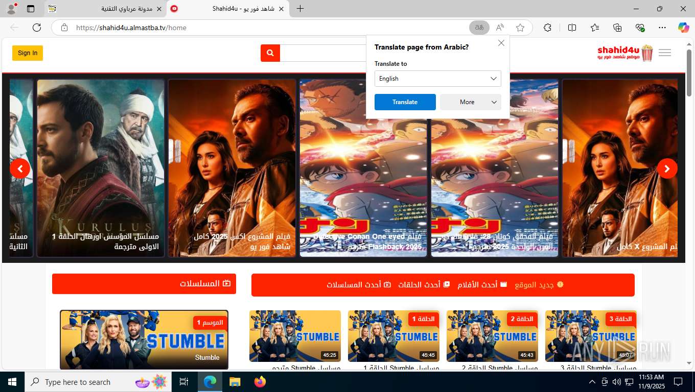The width and height of the screenshot is (695, 392).
Task: Expand the English language dropdown
Action: 438,79
